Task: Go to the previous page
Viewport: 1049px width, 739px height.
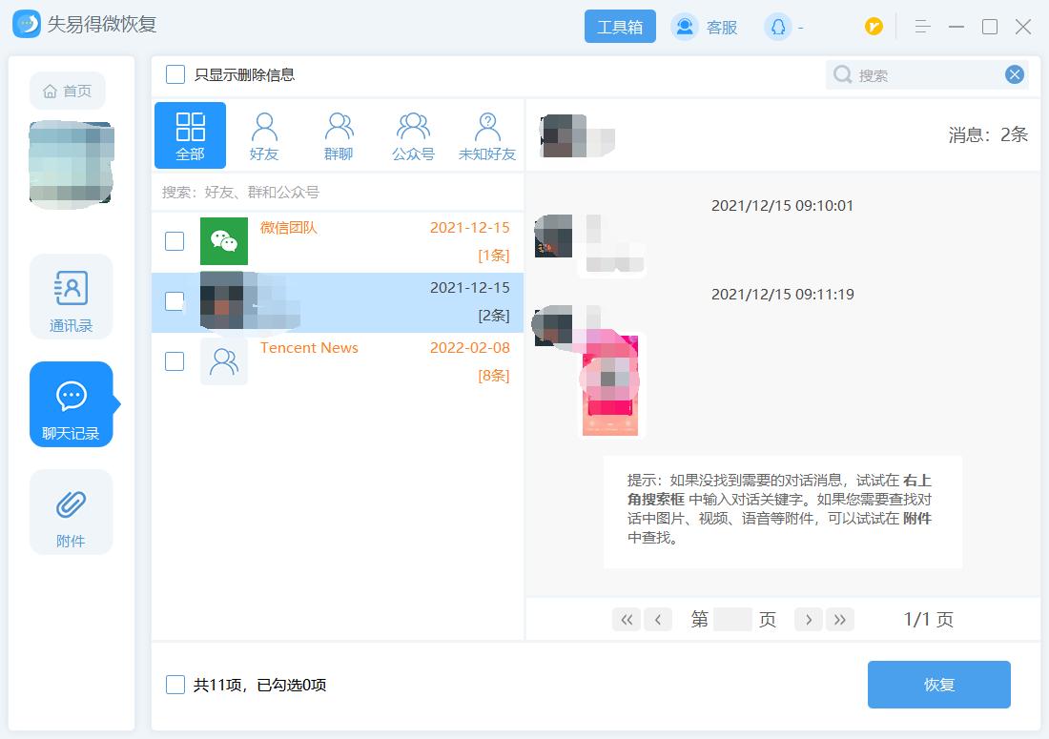Action: 658,619
